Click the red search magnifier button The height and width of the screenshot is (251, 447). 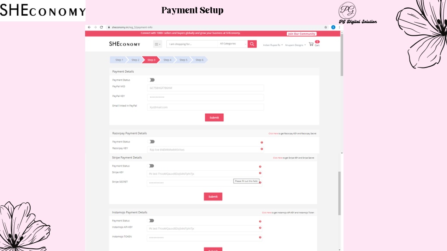252,44
